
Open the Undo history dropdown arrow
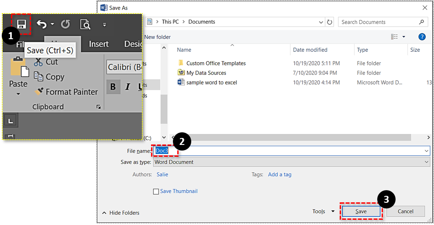click(x=52, y=24)
